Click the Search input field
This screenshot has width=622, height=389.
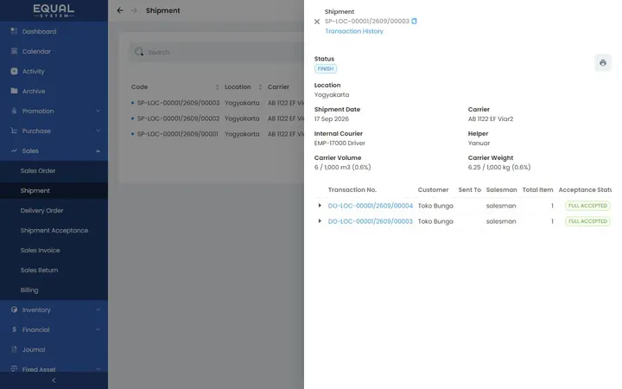[217, 52]
